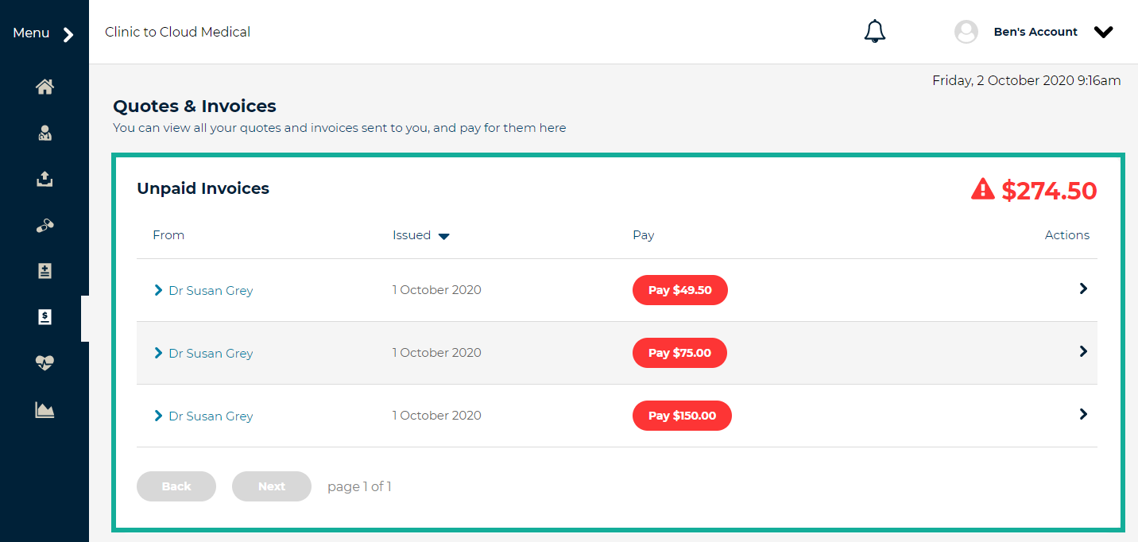Click the Pay $49.50 button
The image size is (1138, 542).
point(679,290)
